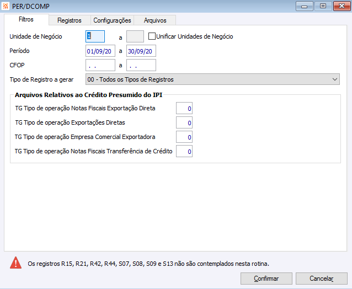Click the Tipo de Registro a gerar label
Viewport: 352px width, 289px height.
(41, 79)
